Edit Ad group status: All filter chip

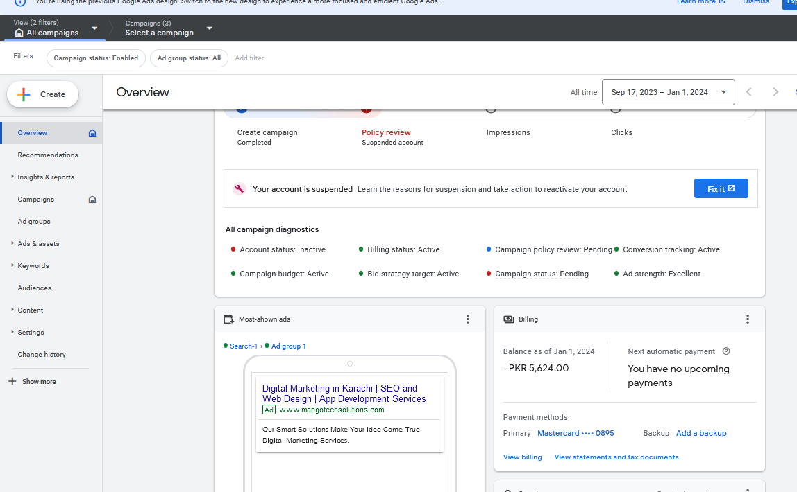189,58
